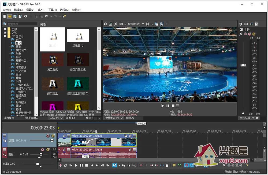Screen dimensions: 268x175
Task: Copy snapshot to clipboard in preview
Action: click(157, 24)
